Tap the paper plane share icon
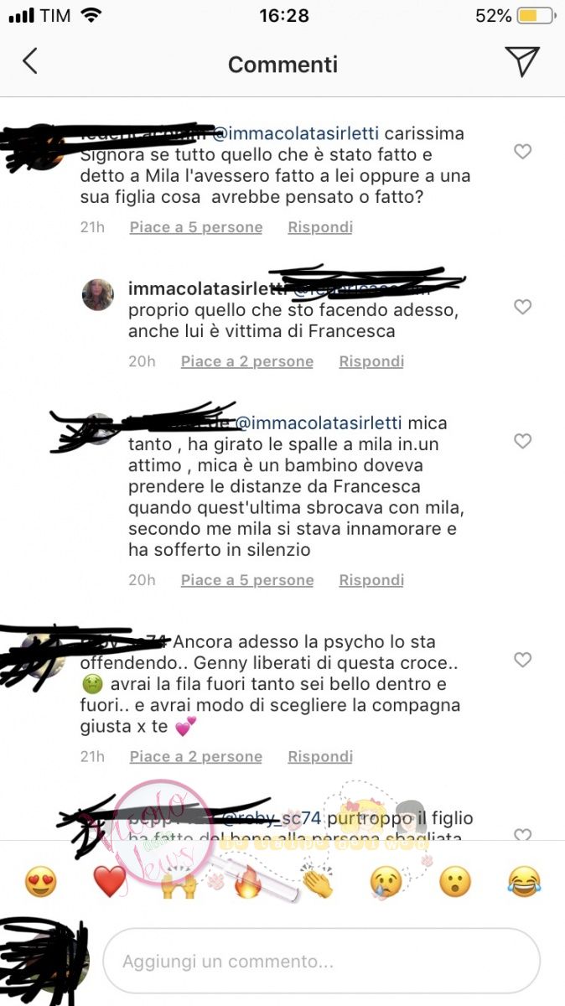 coord(521,62)
